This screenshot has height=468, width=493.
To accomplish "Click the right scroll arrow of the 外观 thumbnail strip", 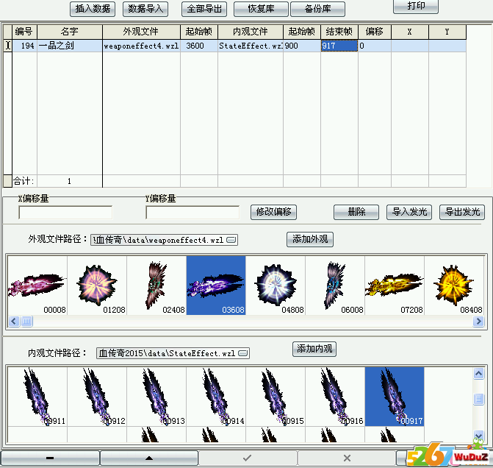I will point(478,322).
